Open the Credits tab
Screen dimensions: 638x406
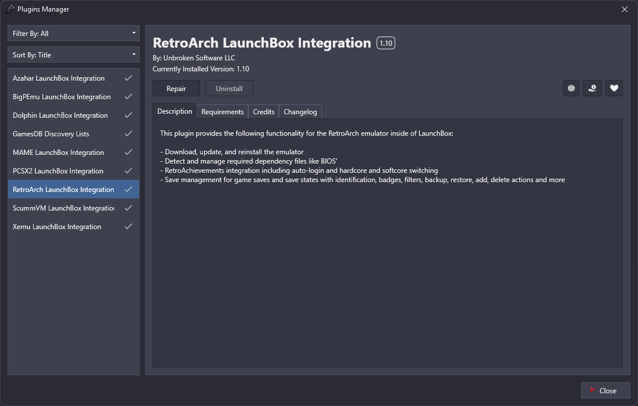click(x=264, y=112)
